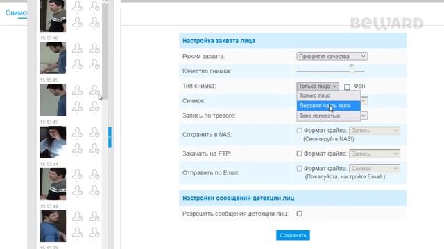
Task: Tick the Закачать на FTP checkbox
Action: click(x=299, y=154)
